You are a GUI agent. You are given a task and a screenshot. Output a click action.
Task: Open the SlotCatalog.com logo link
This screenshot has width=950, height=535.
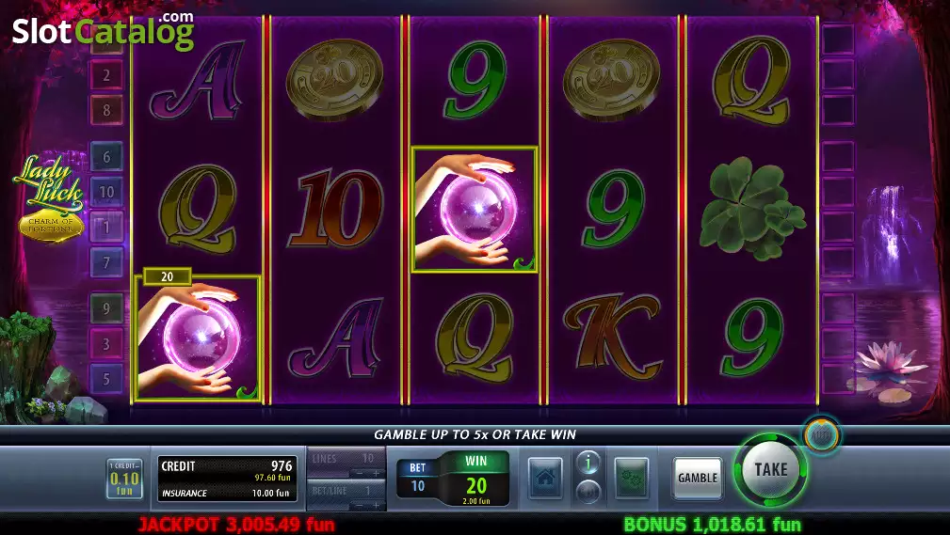tap(103, 30)
